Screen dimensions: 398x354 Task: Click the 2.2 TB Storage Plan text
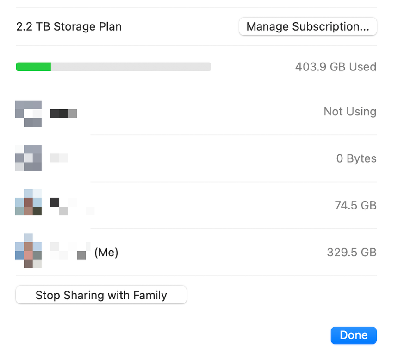coord(69,27)
